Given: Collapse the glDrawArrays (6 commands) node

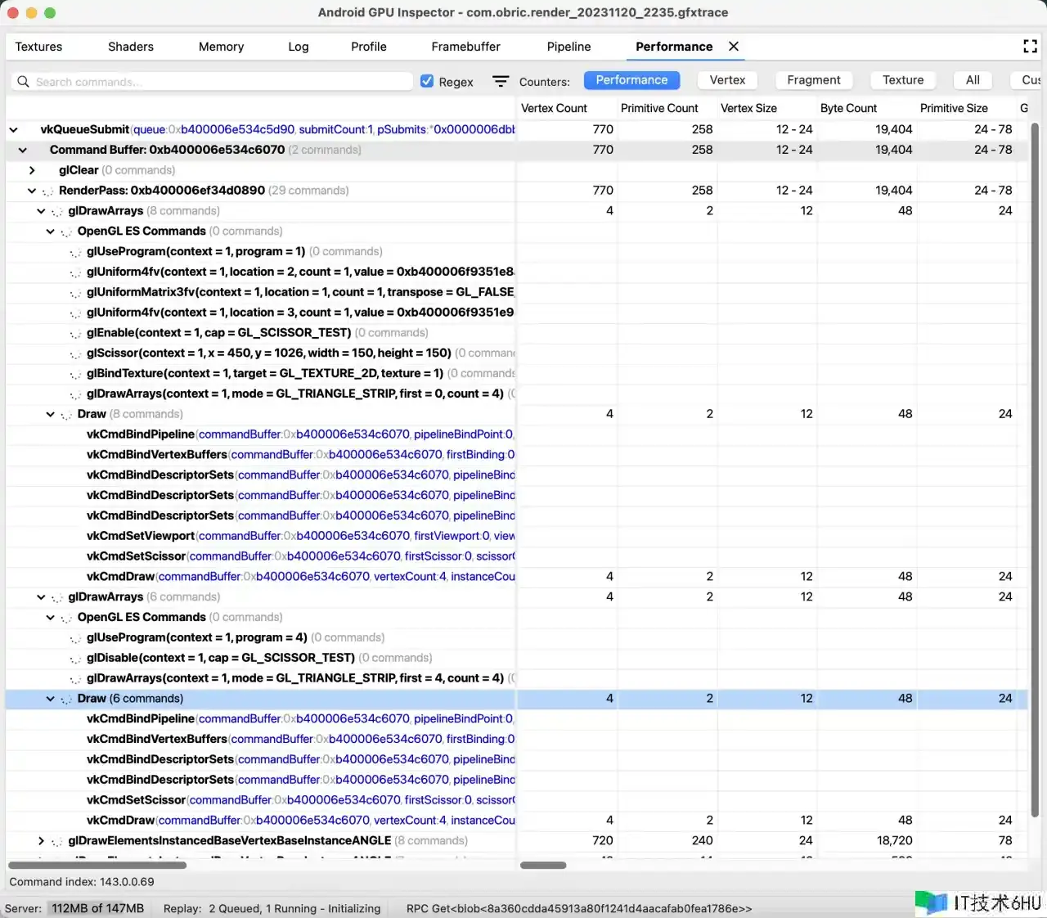Looking at the screenshot, I should (x=41, y=597).
